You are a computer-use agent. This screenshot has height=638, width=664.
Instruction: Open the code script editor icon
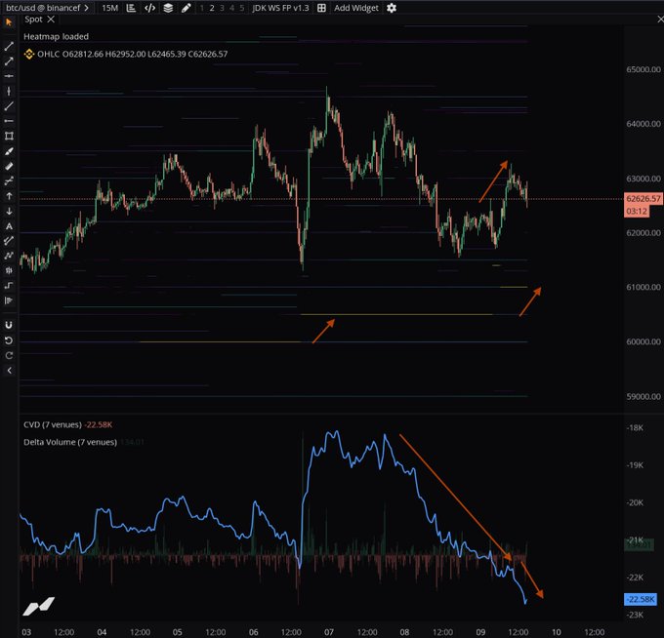(x=150, y=8)
